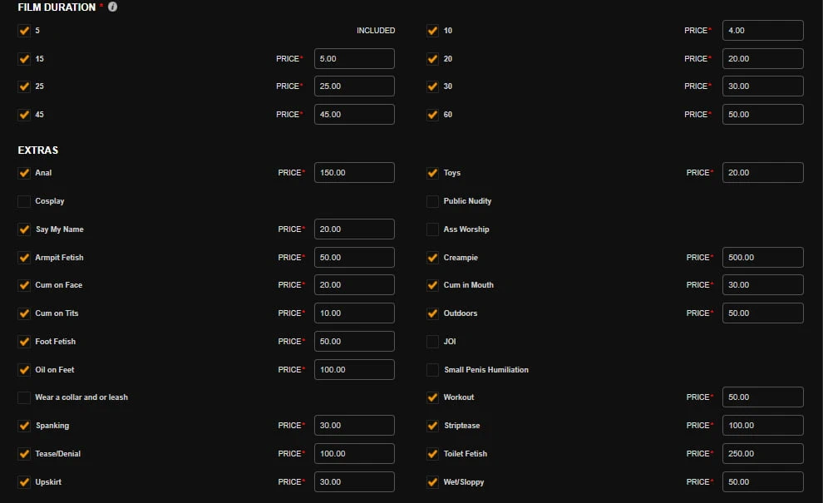The image size is (823, 503).
Task: Uncheck the Toys extra
Action: [x=432, y=173]
